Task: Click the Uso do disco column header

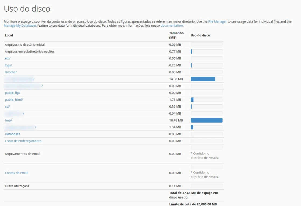Action: (200, 35)
